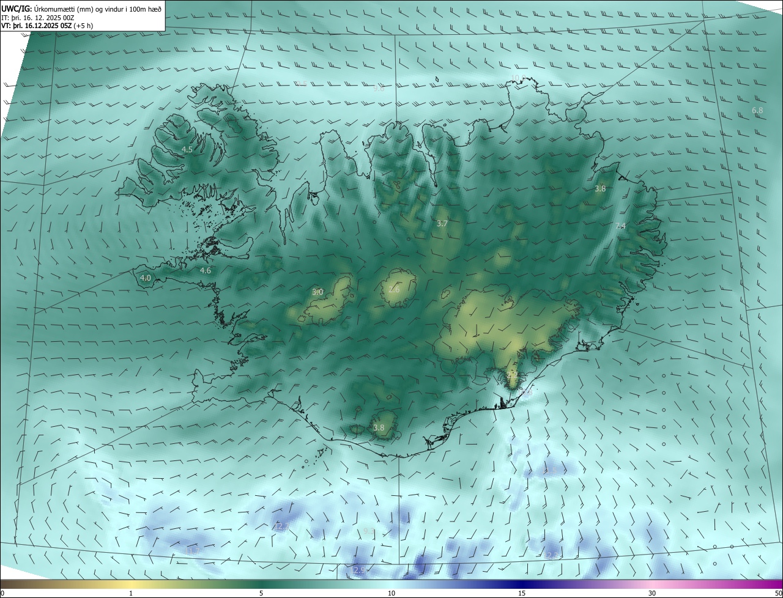Viewport: 783px width, 598px height.
Task: Select the 10.0 map value label
Action: 518,77
